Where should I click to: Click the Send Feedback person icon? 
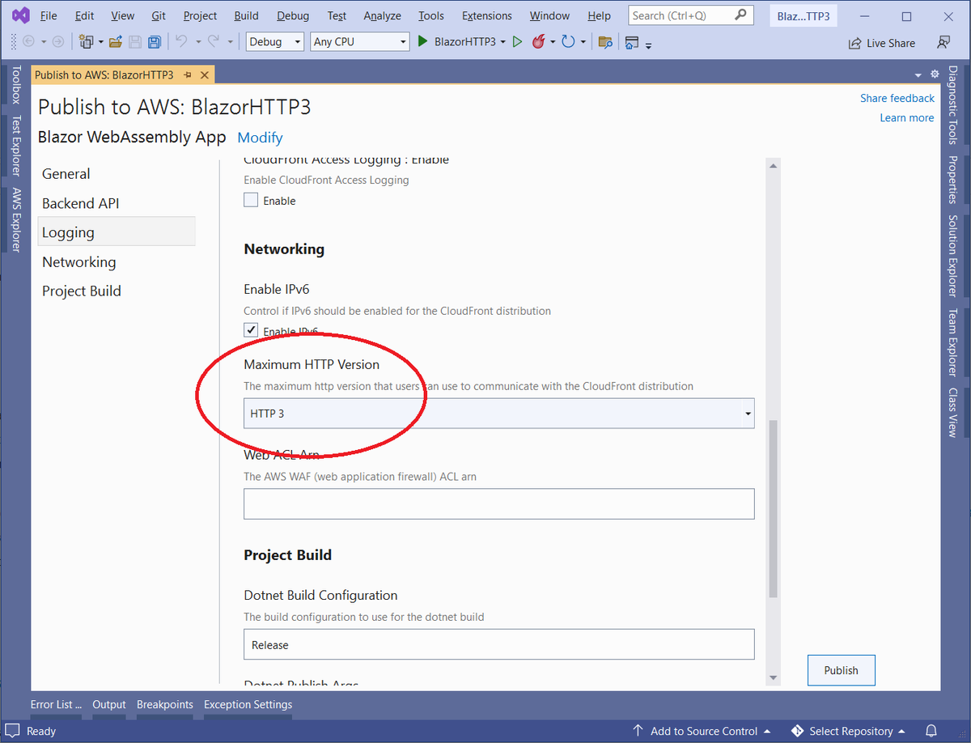click(x=943, y=42)
